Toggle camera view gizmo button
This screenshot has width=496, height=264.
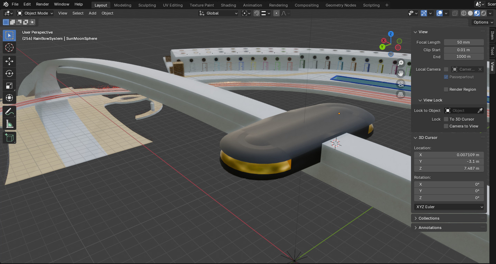401,83
